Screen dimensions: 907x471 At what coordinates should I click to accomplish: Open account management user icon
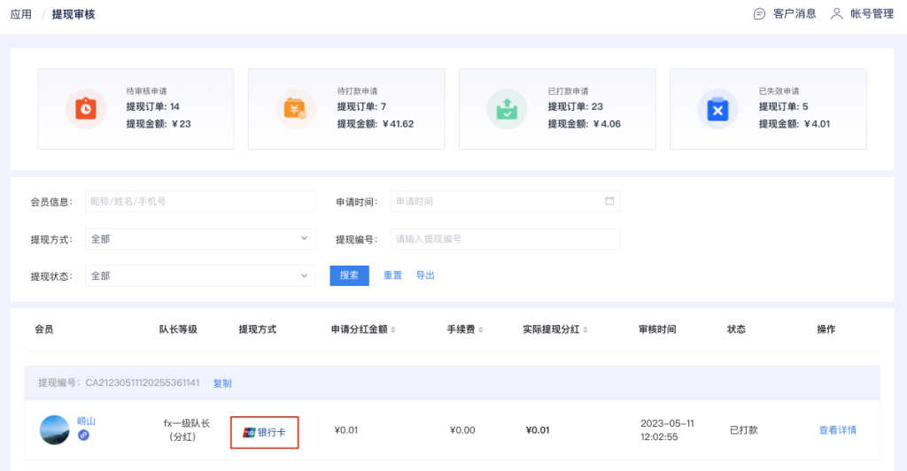pyautogui.click(x=836, y=14)
